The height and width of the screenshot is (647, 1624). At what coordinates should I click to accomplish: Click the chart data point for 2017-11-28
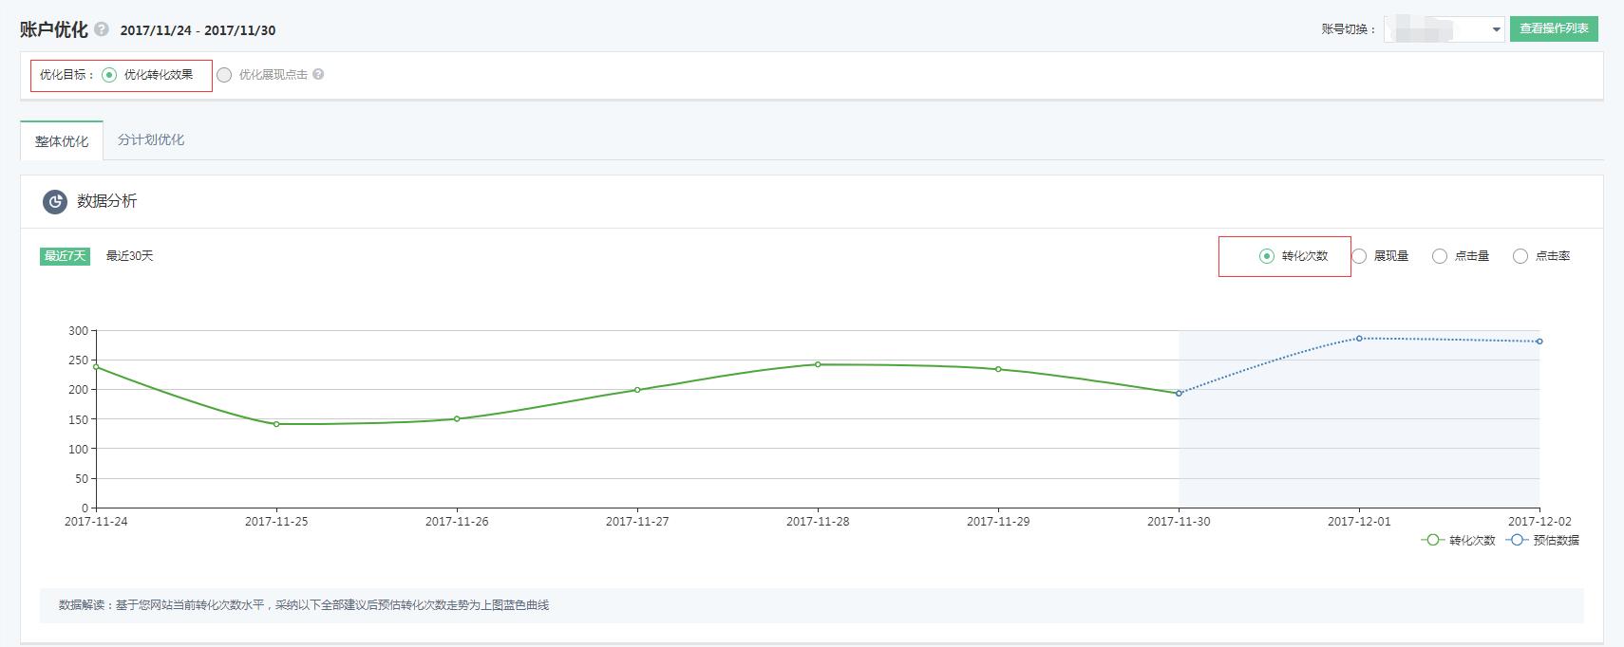coord(818,364)
